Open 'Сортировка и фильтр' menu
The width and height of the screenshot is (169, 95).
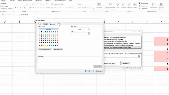tap(154, 6)
